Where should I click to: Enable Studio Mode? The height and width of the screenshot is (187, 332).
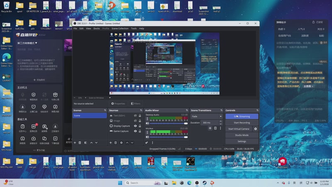(242, 135)
